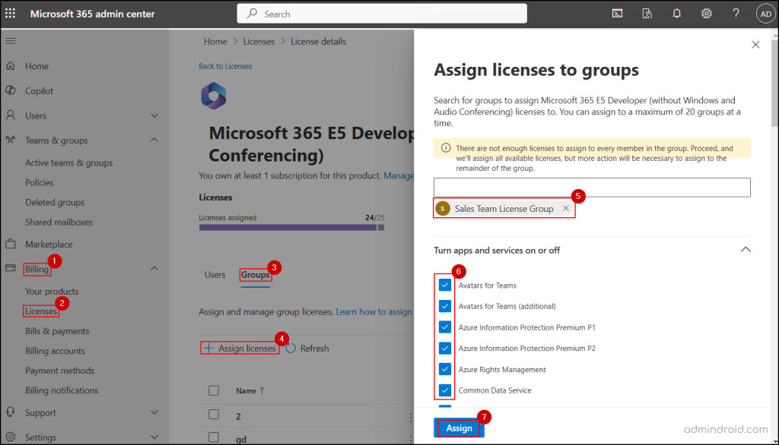779x445 pixels.
Task: Uncheck Avatars for Teams
Action: click(444, 284)
